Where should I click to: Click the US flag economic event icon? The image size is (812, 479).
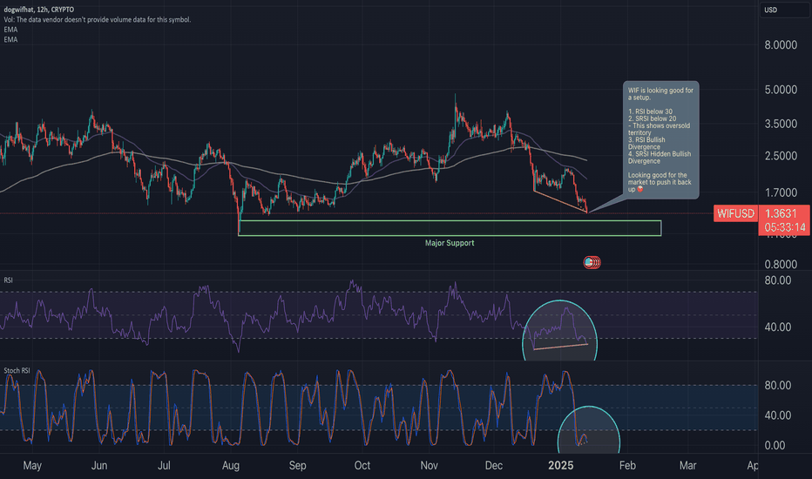(589, 262)
